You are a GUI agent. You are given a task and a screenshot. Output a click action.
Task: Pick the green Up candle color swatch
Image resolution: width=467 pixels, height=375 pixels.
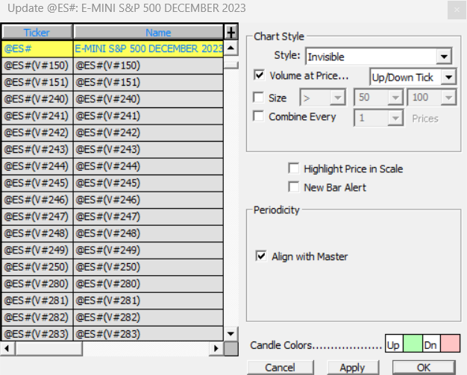[412, 344]
